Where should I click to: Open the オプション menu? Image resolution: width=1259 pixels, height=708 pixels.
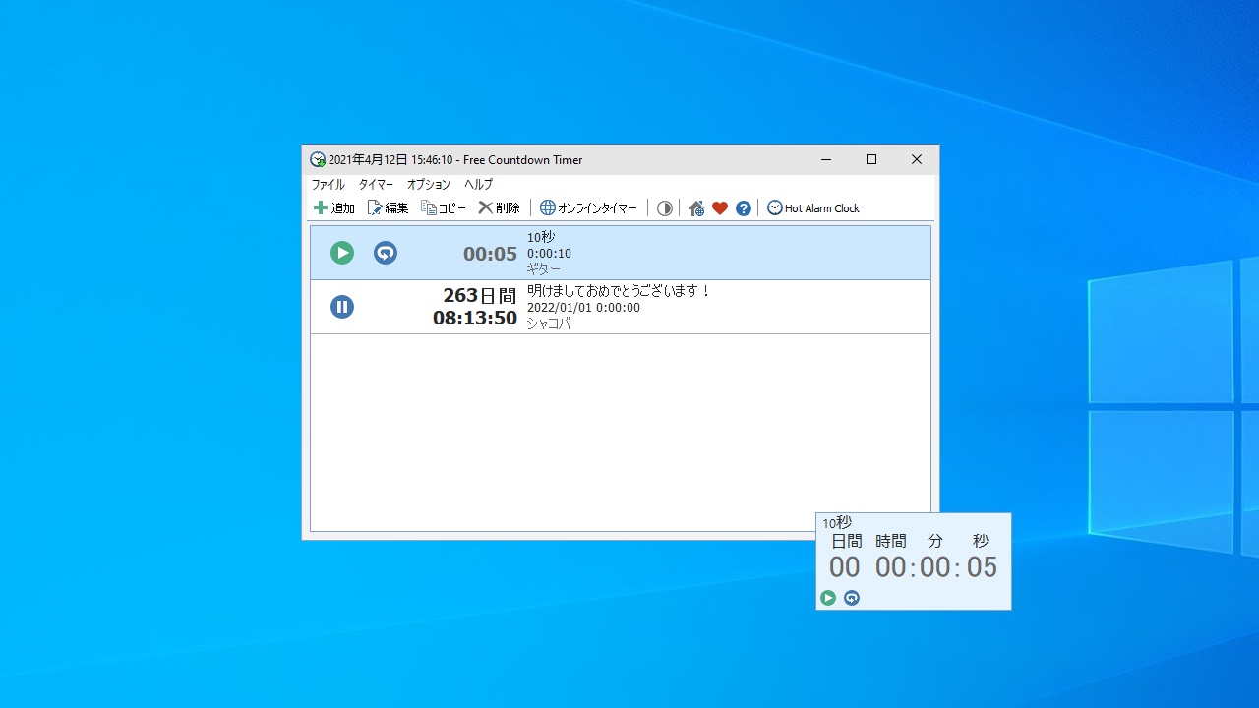(429, 184)
